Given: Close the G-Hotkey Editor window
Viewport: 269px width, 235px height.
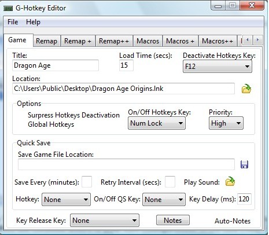Looking at the screenshot, I should pyautogui.click(x=252, y=6).
